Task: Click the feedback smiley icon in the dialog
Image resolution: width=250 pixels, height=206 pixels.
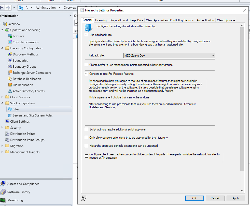Action: [x=84, y=198]
